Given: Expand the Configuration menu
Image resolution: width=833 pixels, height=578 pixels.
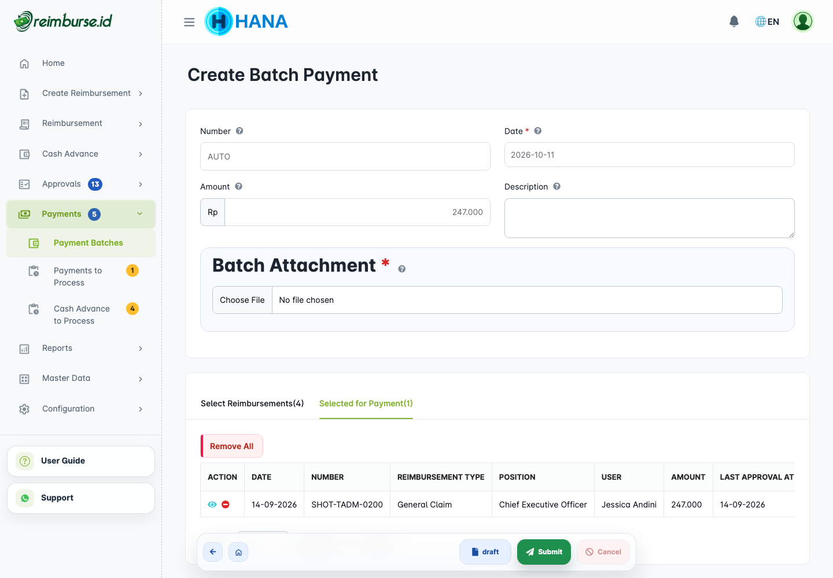Looking at the screenshot, I should tap(81, 409).
